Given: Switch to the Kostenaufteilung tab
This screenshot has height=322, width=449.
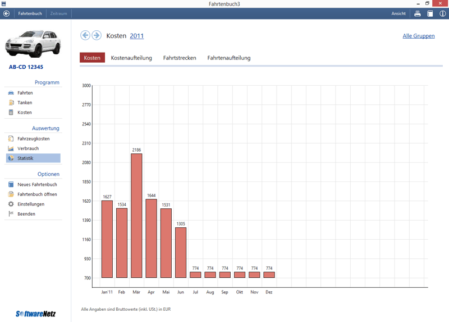Looking at the screenshot, I should coord(131,58).
